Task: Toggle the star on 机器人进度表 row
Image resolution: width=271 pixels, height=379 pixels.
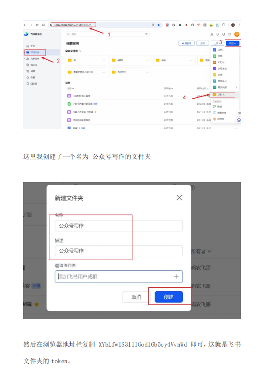Action: click(96, 112)
